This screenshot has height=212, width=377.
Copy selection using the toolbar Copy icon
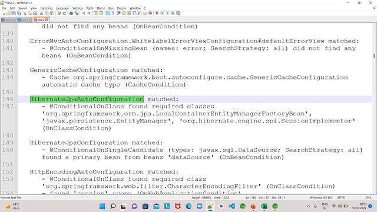[x=47, y=13]
